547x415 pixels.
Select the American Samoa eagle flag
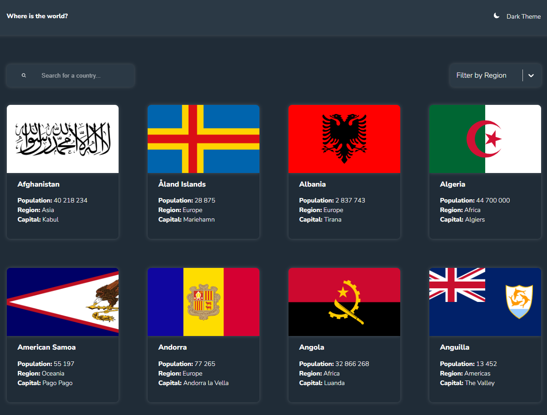tap(63, 302)
